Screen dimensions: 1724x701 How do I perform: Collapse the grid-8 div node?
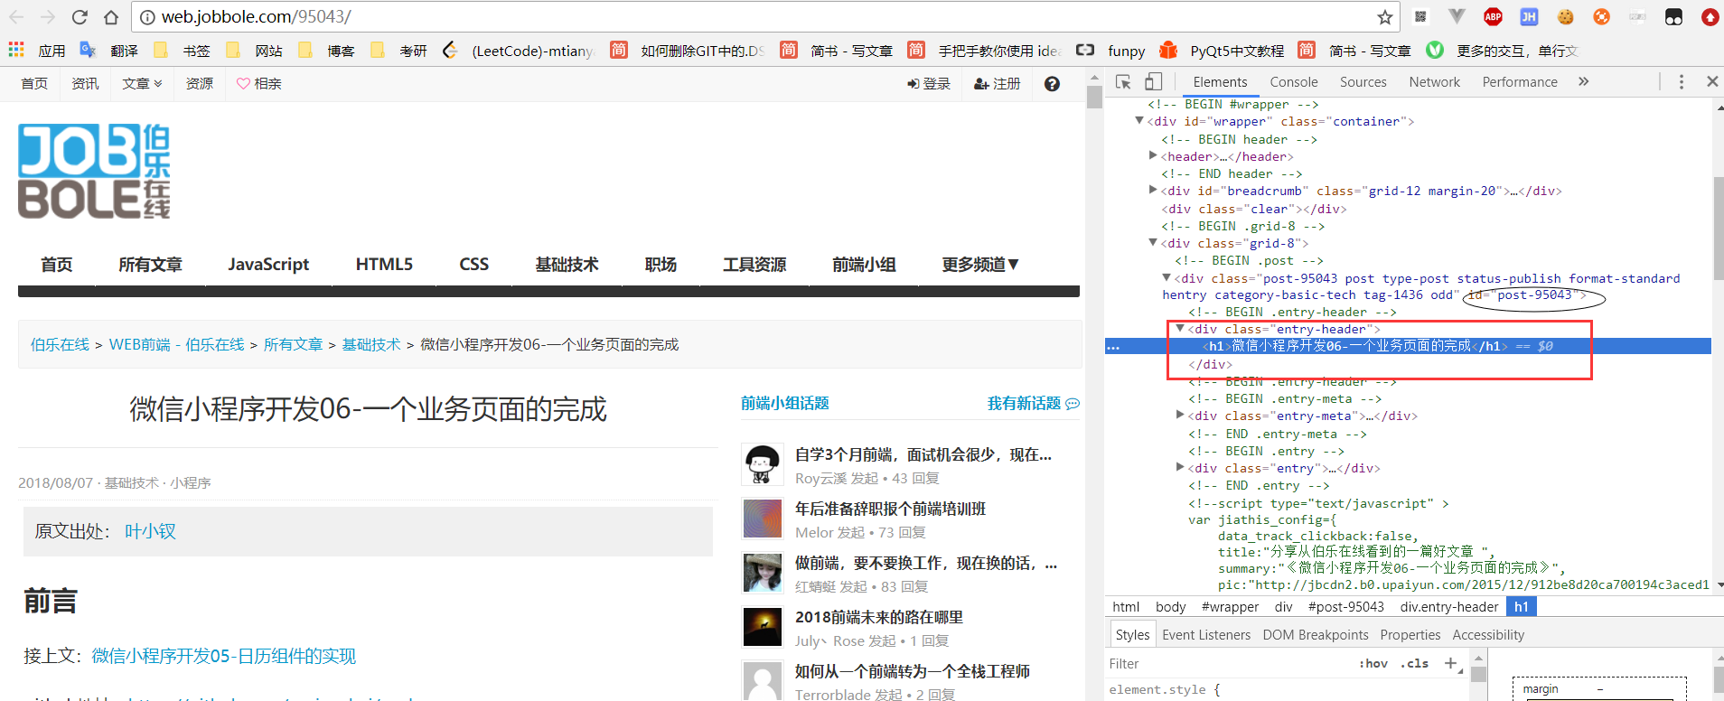1153,242
